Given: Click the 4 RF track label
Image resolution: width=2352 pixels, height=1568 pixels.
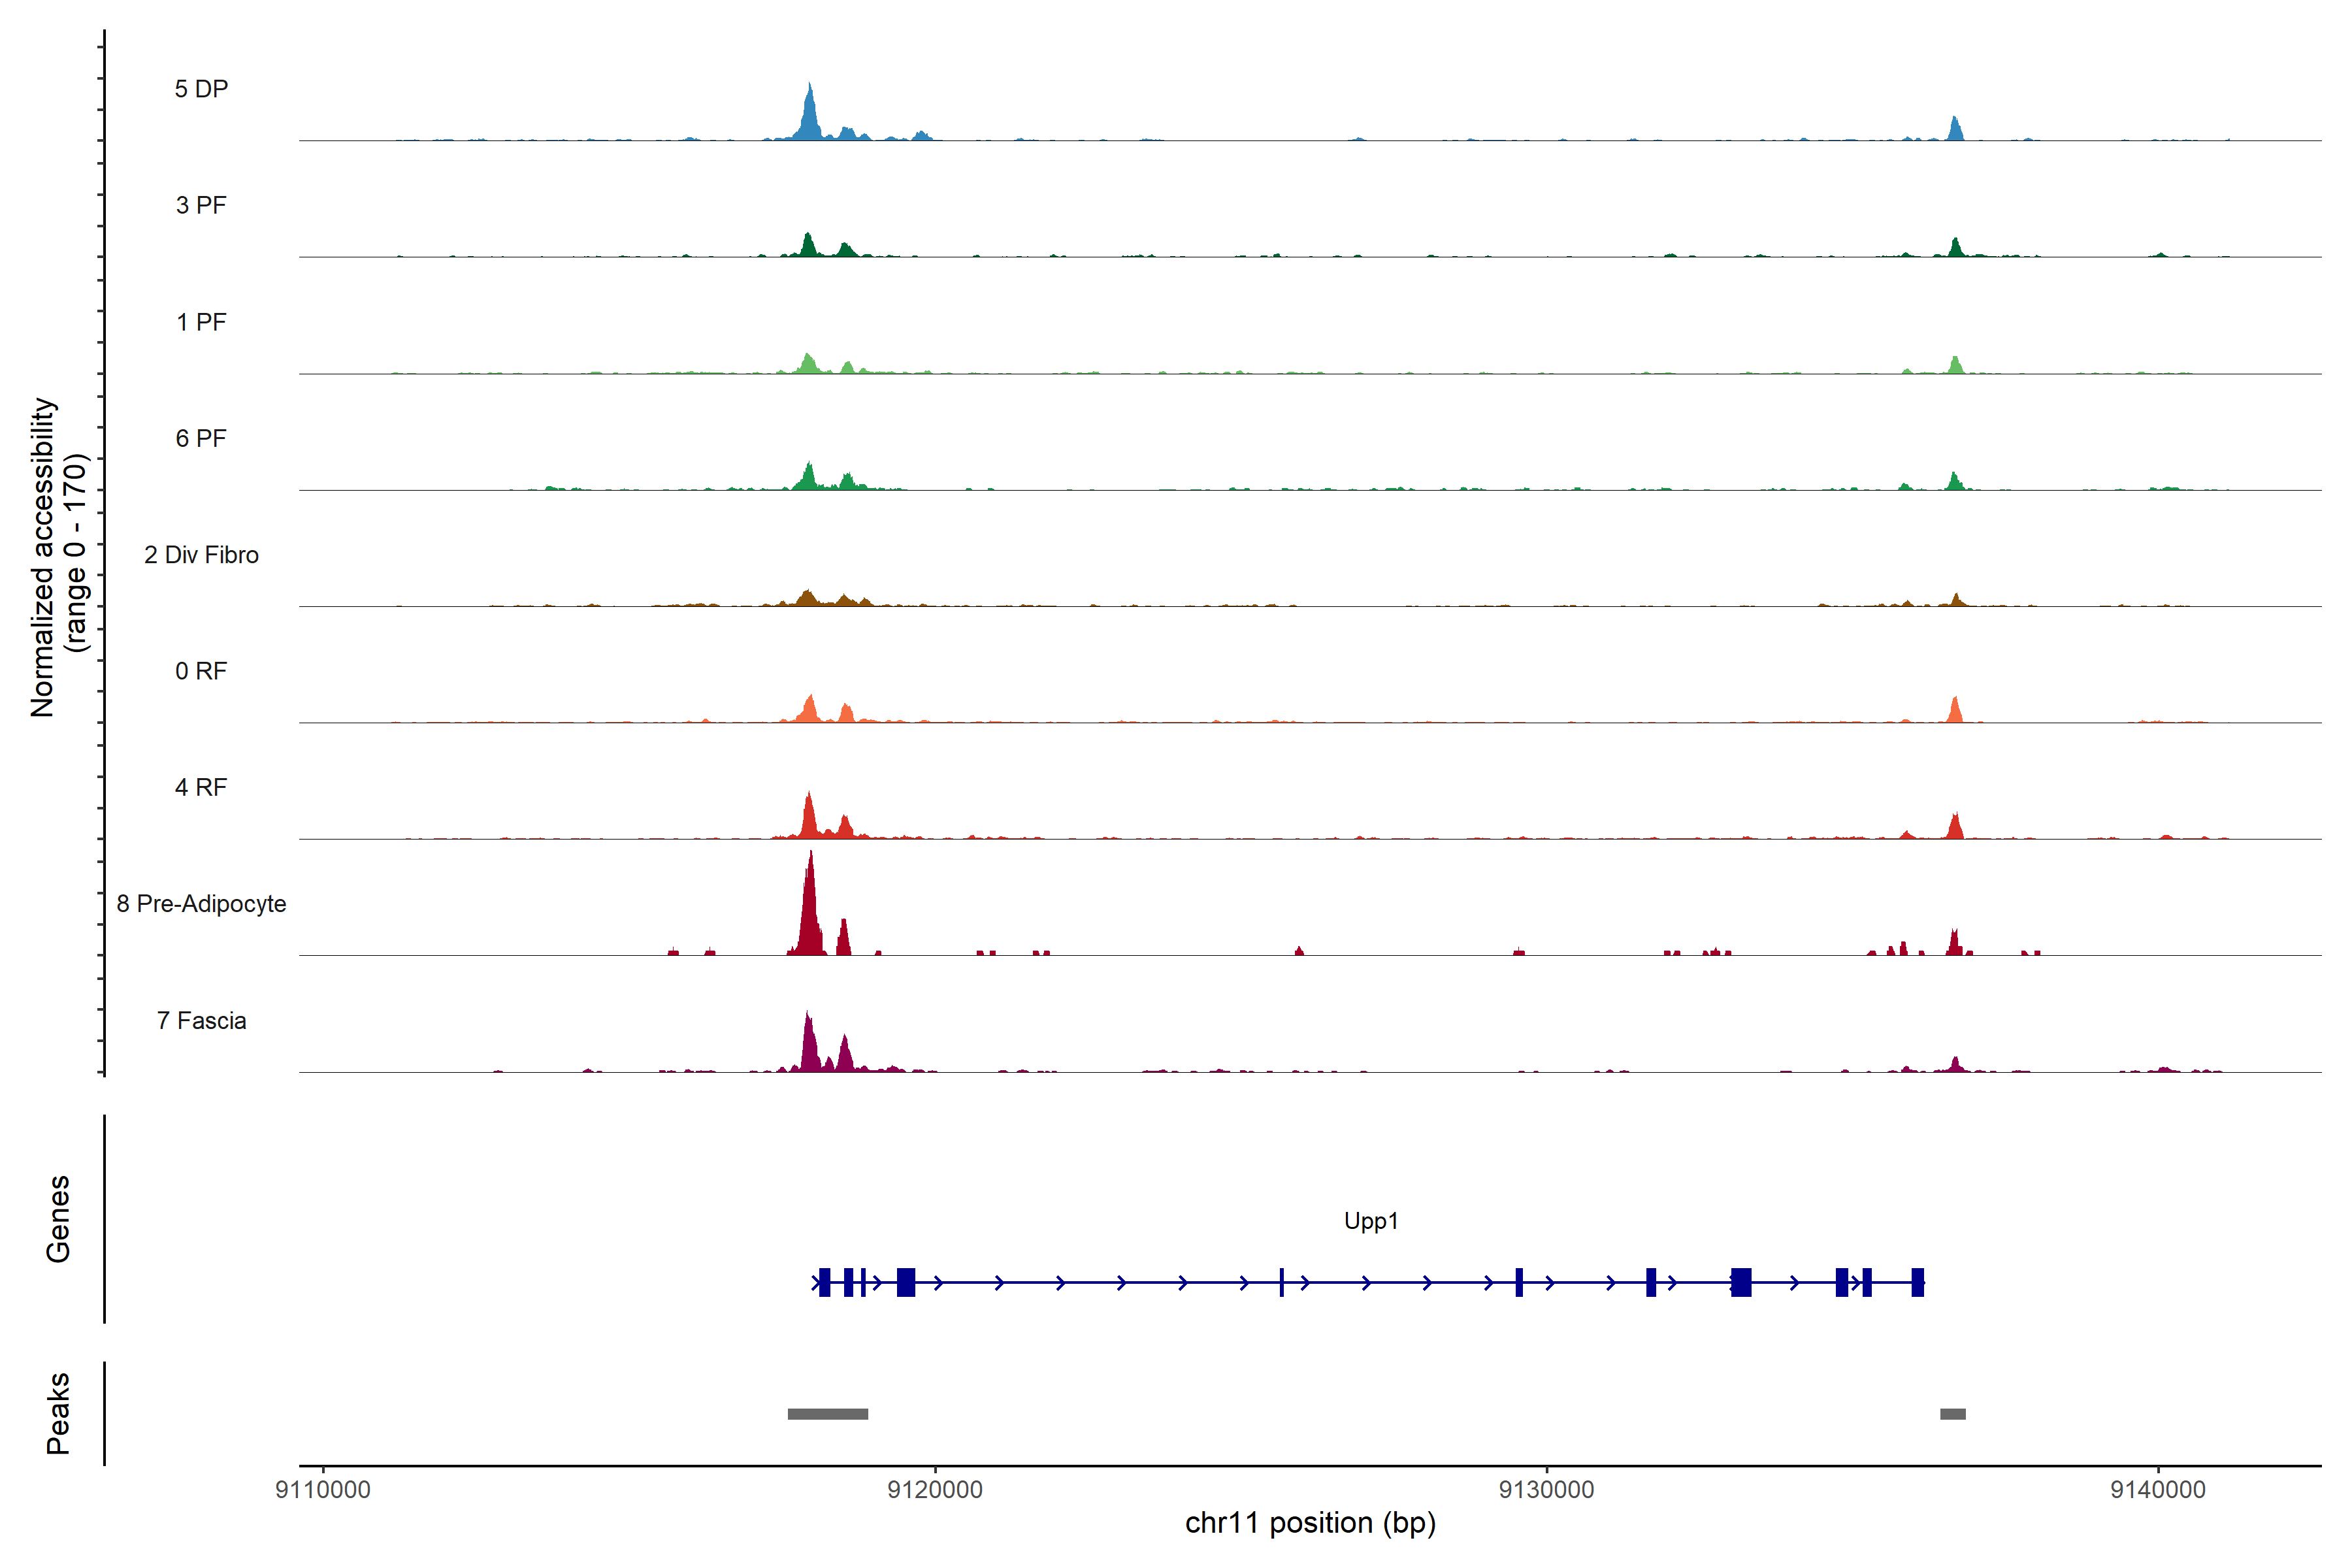Looking at the screenshot, I should point(201,787).
